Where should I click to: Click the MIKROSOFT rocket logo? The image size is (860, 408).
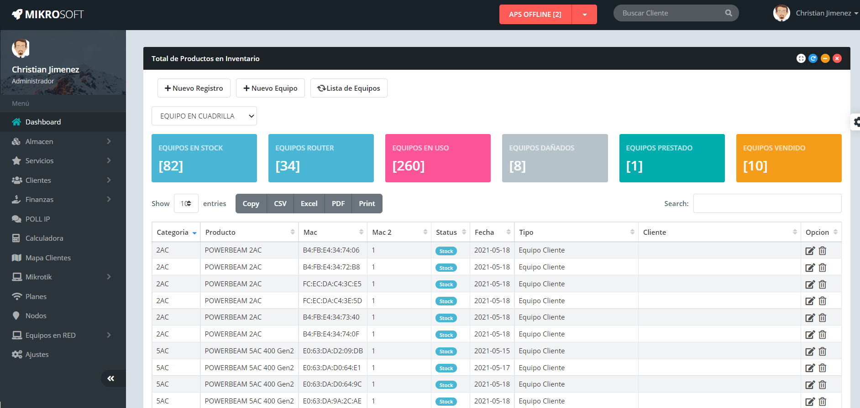click(47, 15)
